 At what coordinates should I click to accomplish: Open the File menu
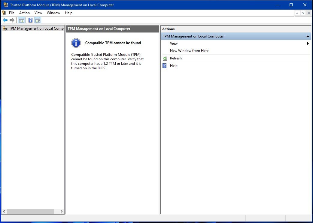click(x=12, y=13)
